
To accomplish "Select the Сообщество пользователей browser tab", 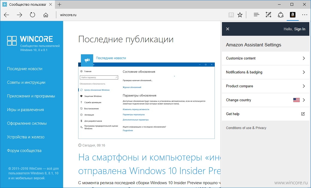I will (27, 4).
